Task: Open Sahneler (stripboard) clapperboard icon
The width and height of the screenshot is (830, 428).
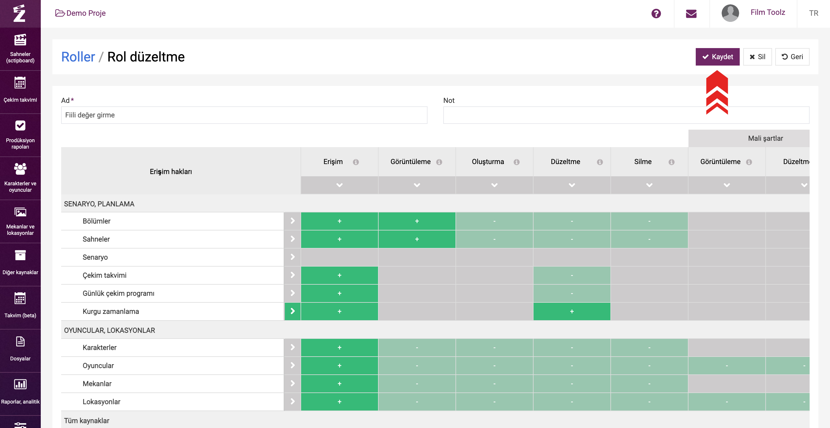Action: pos(20,40)
